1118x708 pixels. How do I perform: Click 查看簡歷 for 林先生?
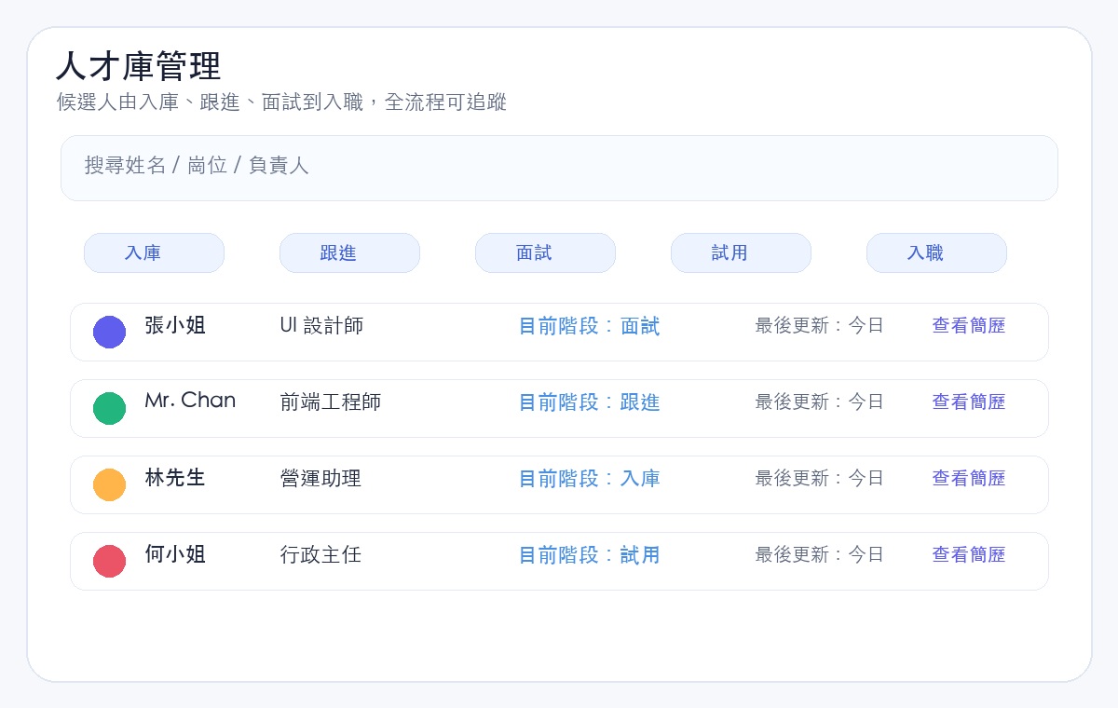pos(969,479)
